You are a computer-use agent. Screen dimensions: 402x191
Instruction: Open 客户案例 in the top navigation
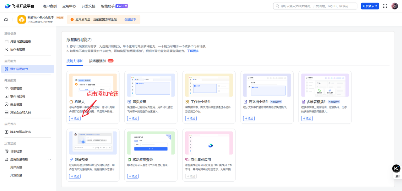tap(50, 6)
